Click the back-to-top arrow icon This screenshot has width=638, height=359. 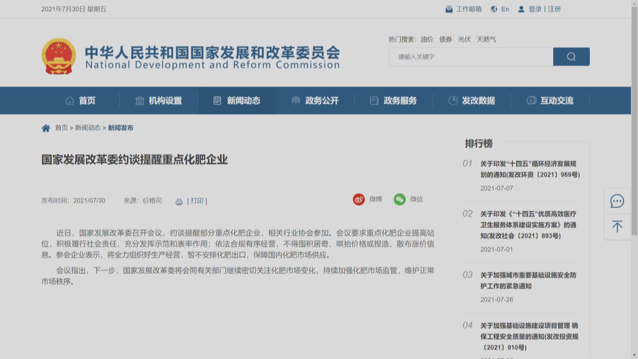point(617,226)
